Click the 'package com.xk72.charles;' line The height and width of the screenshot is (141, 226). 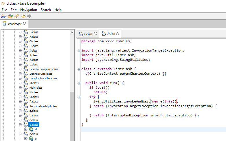click(x=106, y=41)
